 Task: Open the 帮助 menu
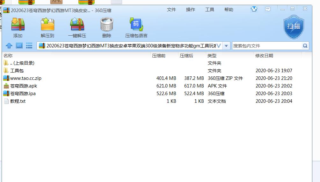click(229, 10)
